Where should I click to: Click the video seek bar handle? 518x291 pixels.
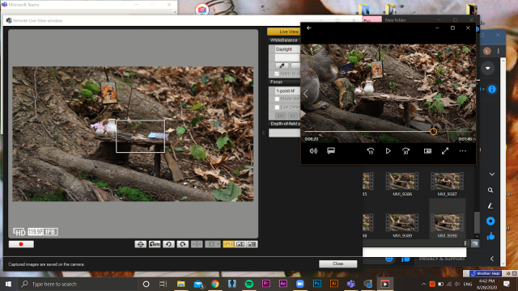pyautogui.click(x=434, y=132)
